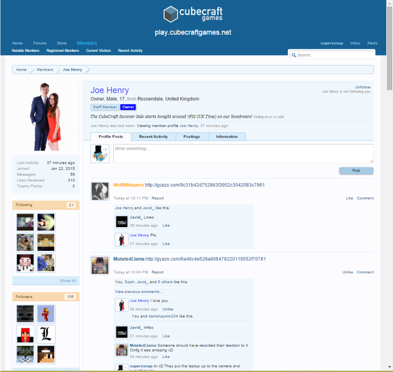This screenshot has width=393, height=372.
Task: Open the Iron Man avatar in Followers
Action: coord(46,314)
